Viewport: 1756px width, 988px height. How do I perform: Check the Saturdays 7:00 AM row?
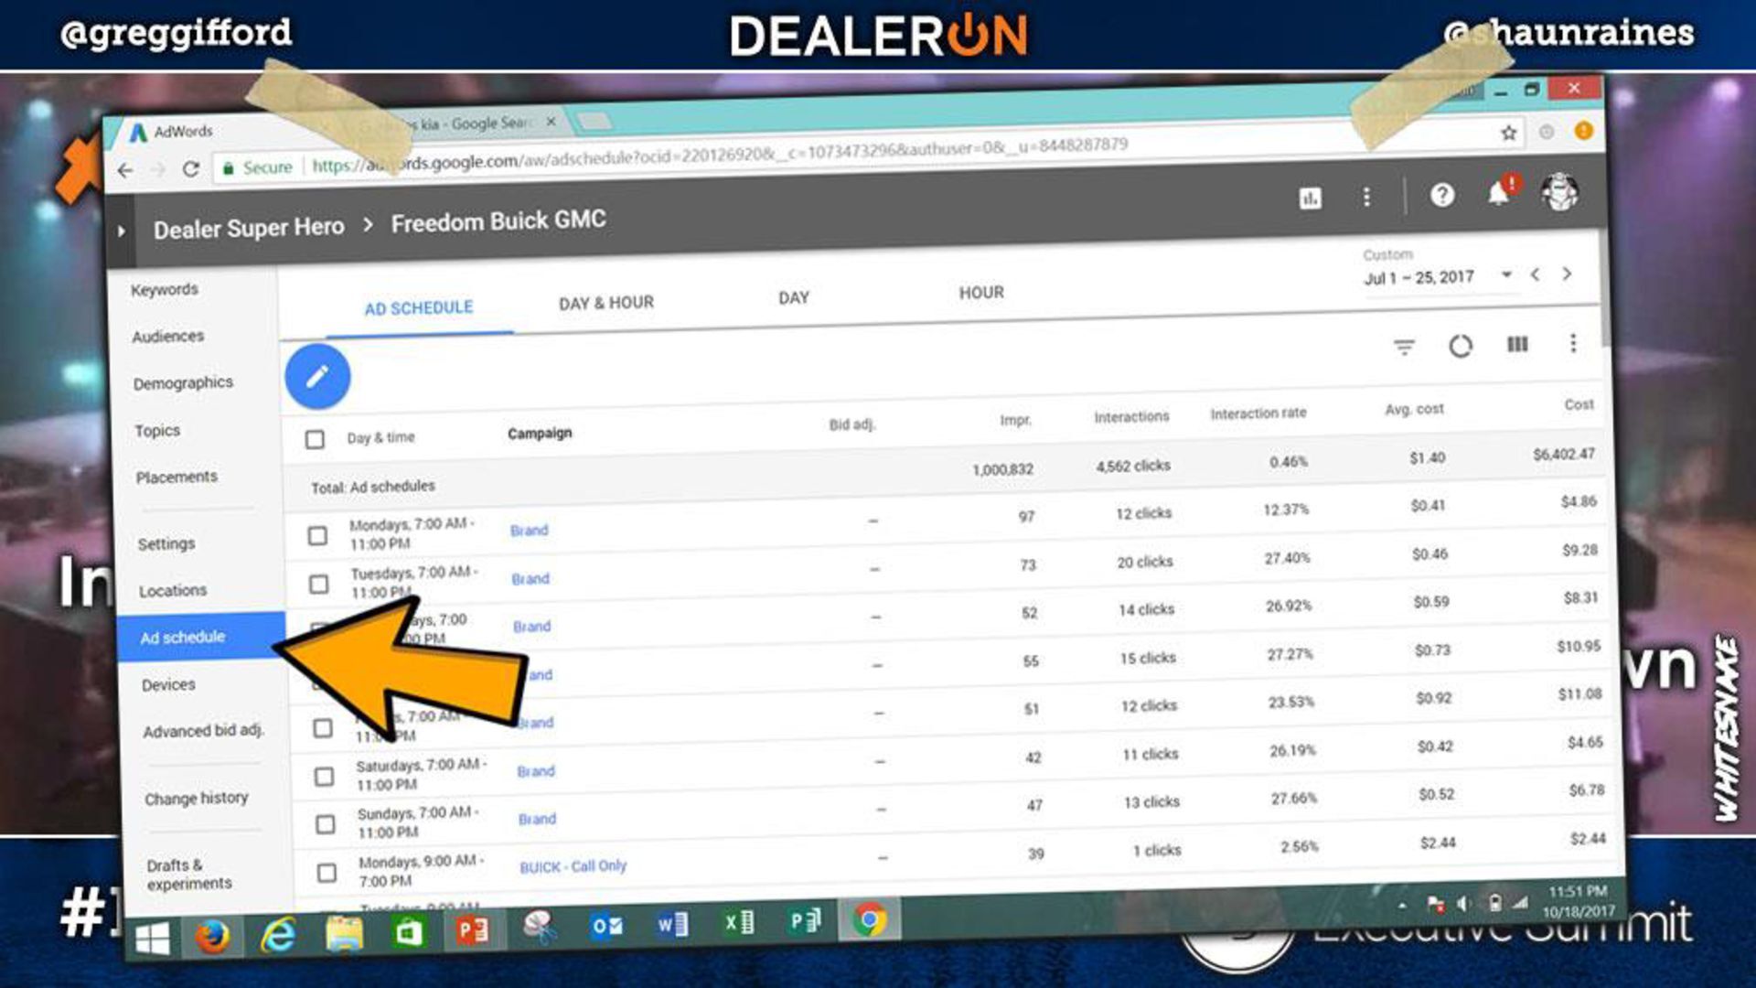tap(324, 777)
